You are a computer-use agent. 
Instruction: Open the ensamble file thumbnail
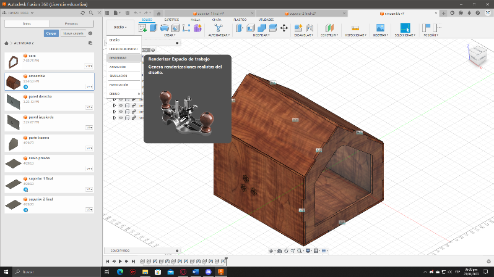(x=12, y=81)
